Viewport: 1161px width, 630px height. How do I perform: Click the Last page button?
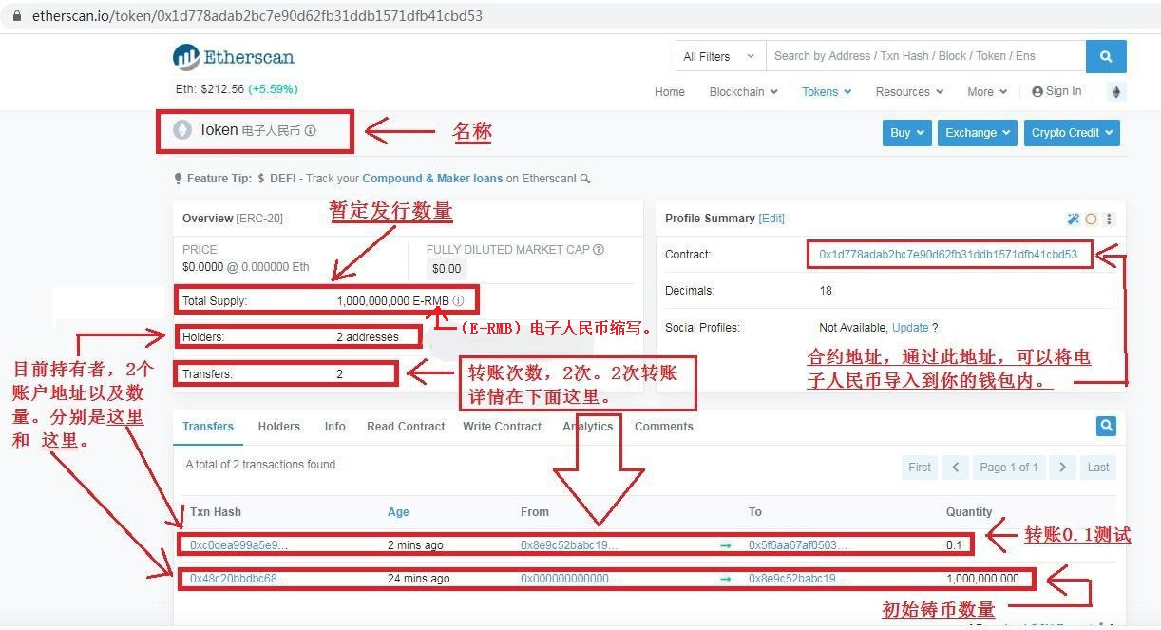[1097, 468]
